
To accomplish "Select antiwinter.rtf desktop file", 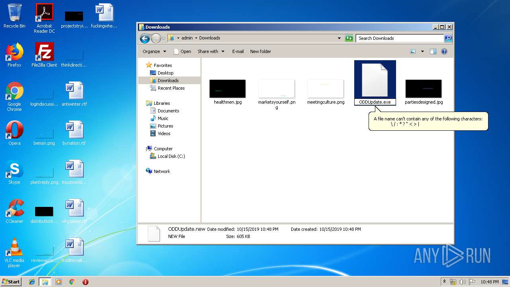I will (x=75, y=94).
